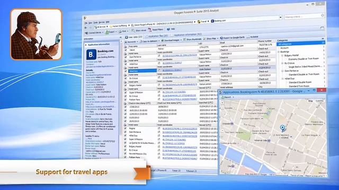Image resolution: width=339 pixels, height=190 pixels.
Task: Click the All devices breadcrumb
Action: [100, 27]
